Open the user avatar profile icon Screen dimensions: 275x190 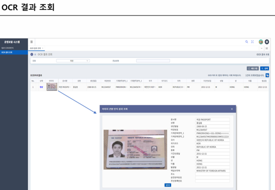[261, 42]
